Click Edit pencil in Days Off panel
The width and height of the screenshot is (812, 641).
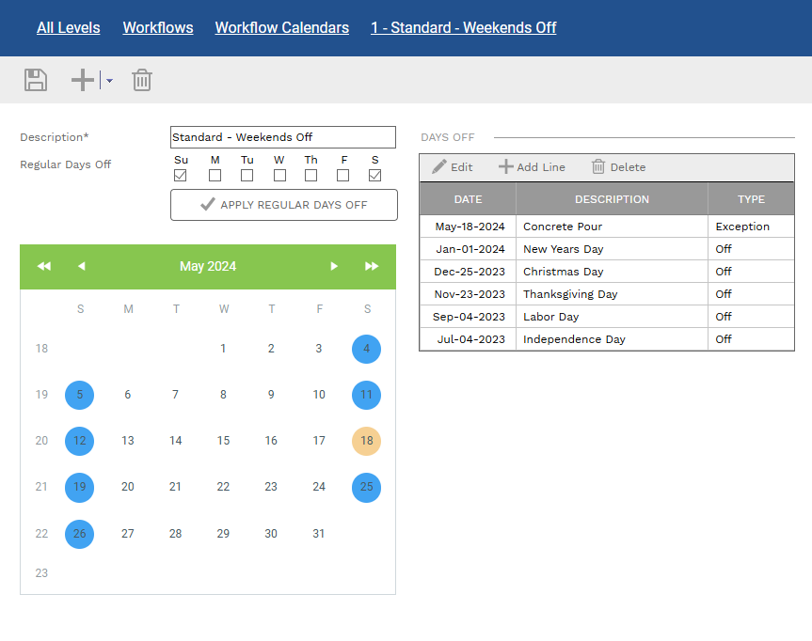453,167
